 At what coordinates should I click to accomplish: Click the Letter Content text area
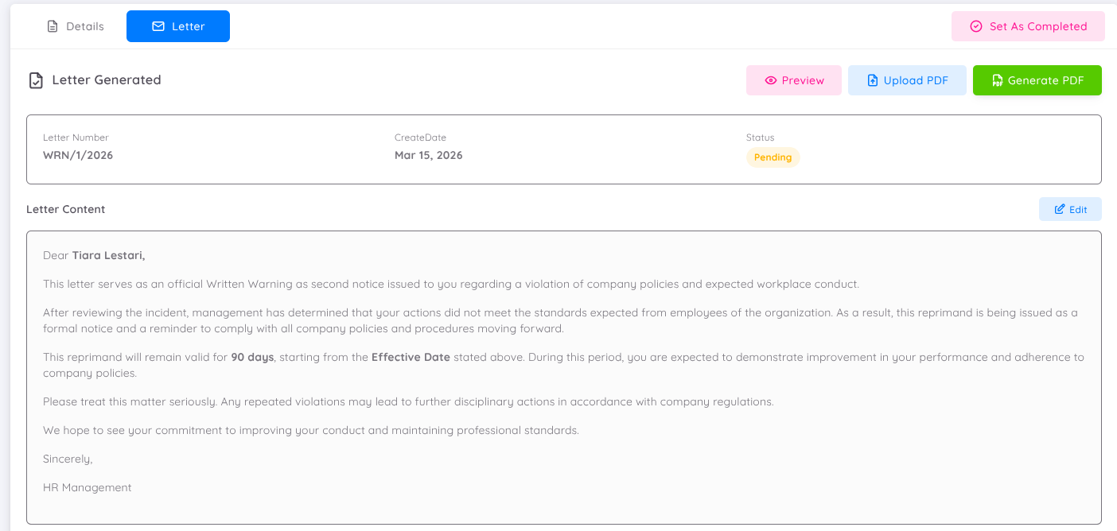tap(564, 378)
